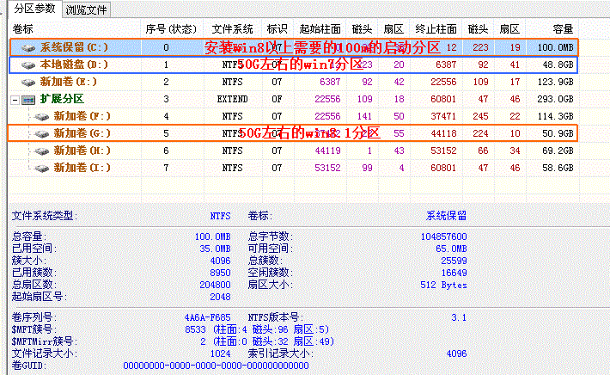Click the 扩展分区 extended partition icon
The width and height of the screenshot is (610, 375).
pos(30,99)
